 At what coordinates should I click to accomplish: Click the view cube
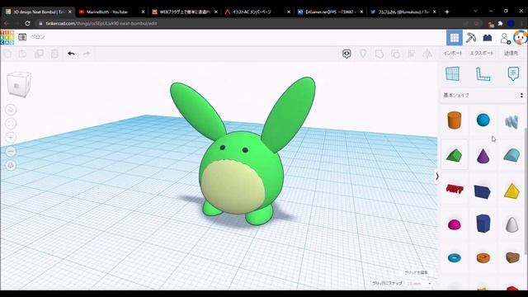click(18, 84)
